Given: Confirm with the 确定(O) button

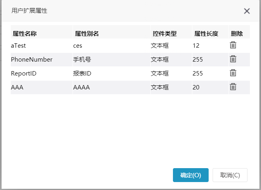Looking at the screenshot, I should 191,175.
